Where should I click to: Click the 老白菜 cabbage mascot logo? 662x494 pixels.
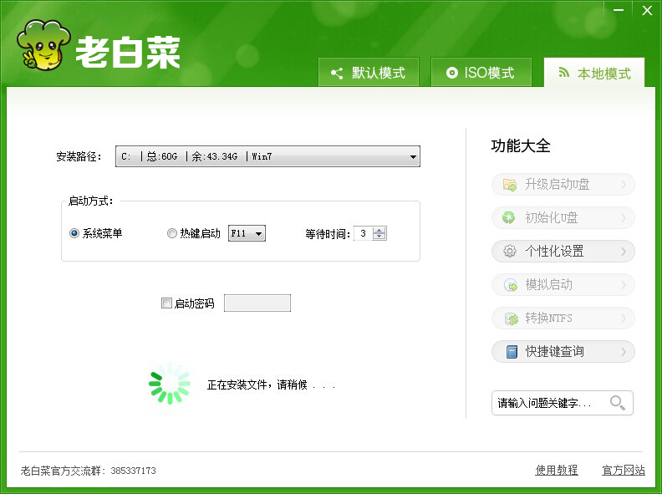(43, 45)
